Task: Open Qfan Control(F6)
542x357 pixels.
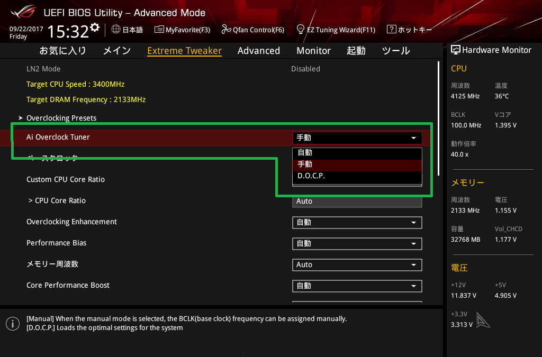Action: [x=252, y=30]
